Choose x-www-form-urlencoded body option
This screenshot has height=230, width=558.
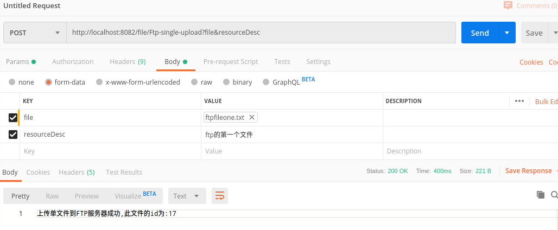point(99,82)
